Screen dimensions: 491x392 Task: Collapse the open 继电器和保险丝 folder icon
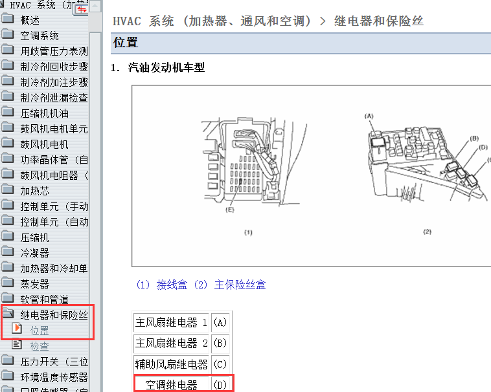[8, 313]
